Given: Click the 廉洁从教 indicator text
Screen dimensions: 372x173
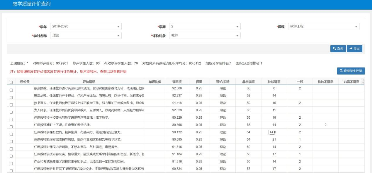Looking at the screenshot, I should point(89,95).
